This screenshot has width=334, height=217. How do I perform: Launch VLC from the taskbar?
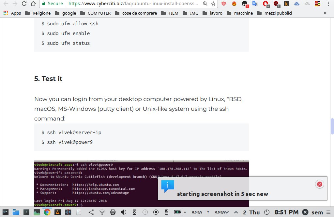pos(57,212)
